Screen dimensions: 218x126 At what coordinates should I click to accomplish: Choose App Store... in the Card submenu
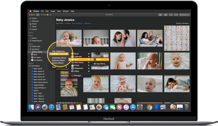coord(100,64)
